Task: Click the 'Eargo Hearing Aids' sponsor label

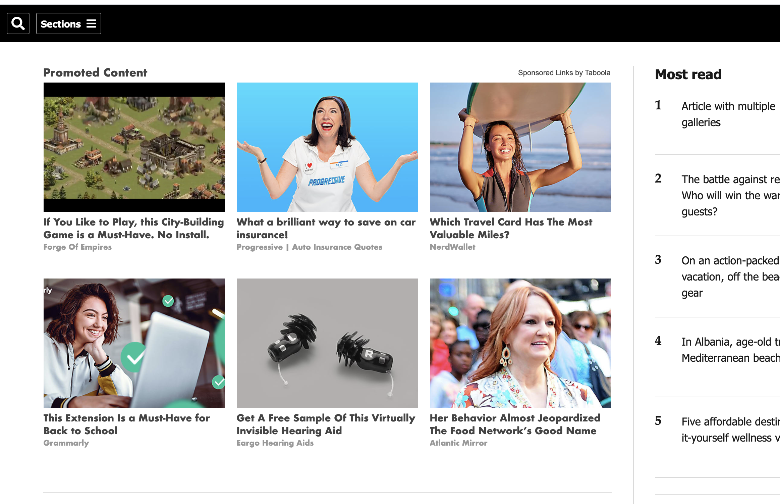Action: [275, 443]
